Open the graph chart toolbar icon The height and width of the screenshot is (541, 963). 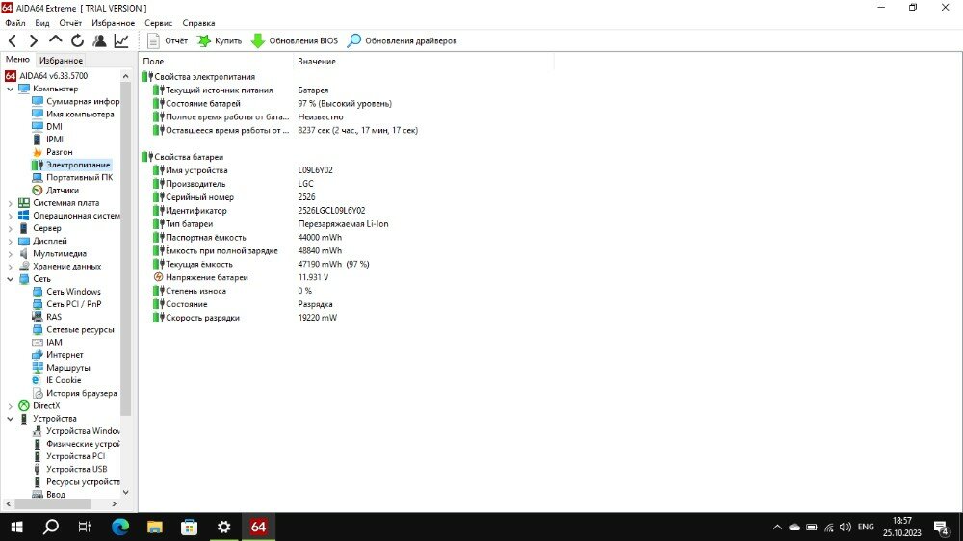point(121,41)
